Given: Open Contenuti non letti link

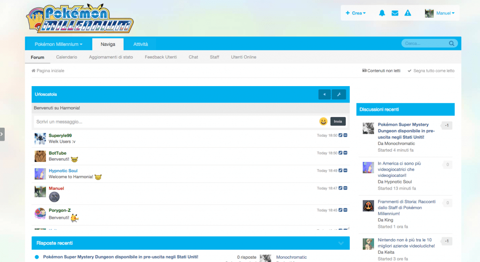Looking at the screenshot, I should coord(381,71).
